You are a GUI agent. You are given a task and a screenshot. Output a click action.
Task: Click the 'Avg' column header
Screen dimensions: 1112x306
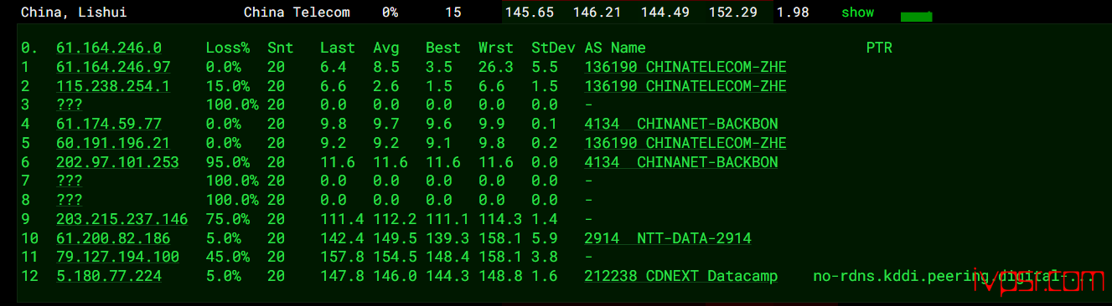tap(386, 48)
